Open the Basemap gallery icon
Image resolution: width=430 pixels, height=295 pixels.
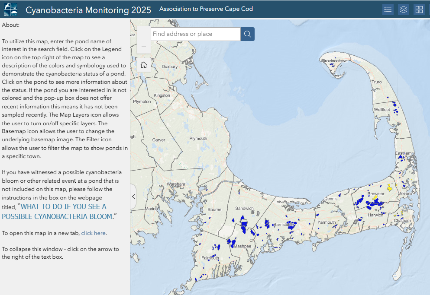tap(419, 10)
